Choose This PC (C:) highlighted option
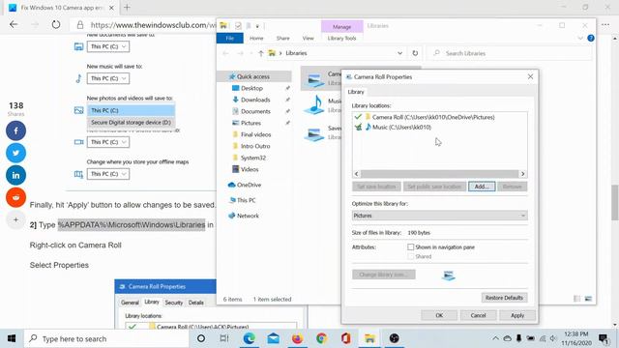The width and height of the screenshot is (619, 348). [131, 110]
